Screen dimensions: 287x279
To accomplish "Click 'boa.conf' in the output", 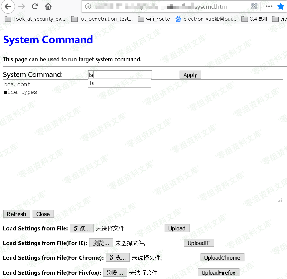I will tap(17, 84).
